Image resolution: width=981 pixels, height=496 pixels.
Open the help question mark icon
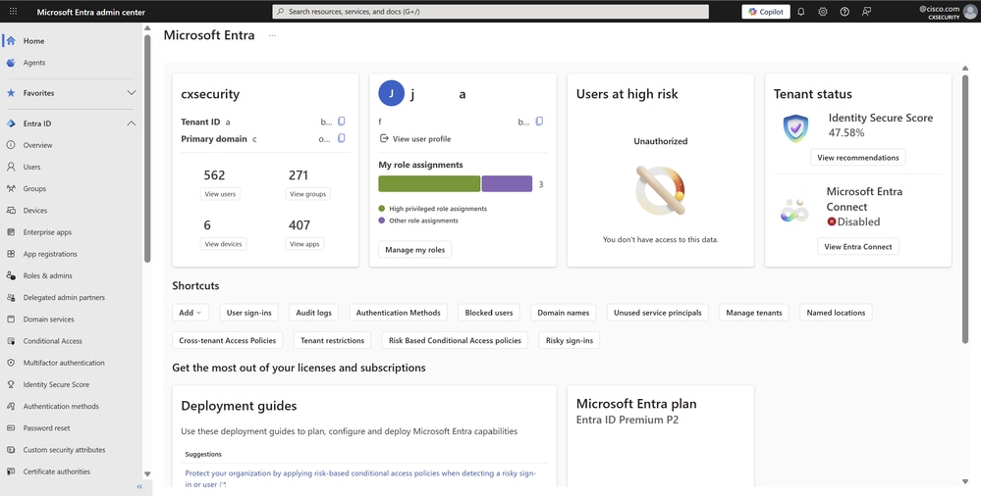(845, 11)
